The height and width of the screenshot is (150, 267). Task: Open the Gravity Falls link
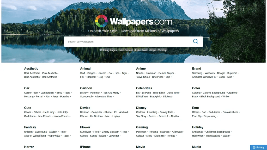(166, 112)
